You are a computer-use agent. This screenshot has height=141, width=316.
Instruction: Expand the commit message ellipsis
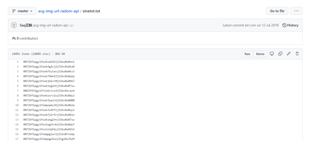(71, 25)
